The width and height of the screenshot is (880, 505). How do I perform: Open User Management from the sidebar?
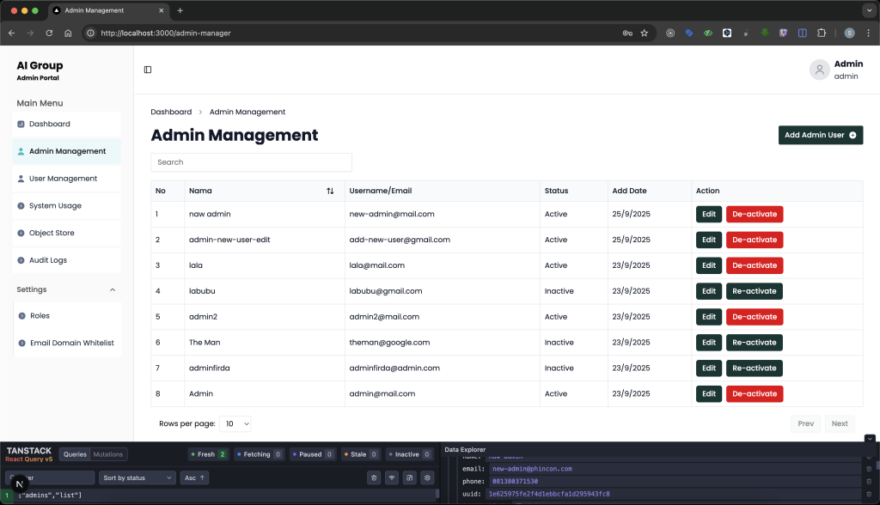pos(63,179)
